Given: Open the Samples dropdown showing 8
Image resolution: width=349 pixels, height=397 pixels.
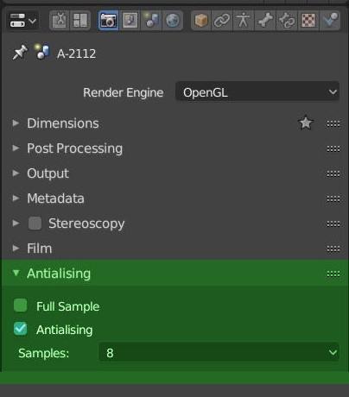Looking at the screenshot, I should (x=219, y=352).
